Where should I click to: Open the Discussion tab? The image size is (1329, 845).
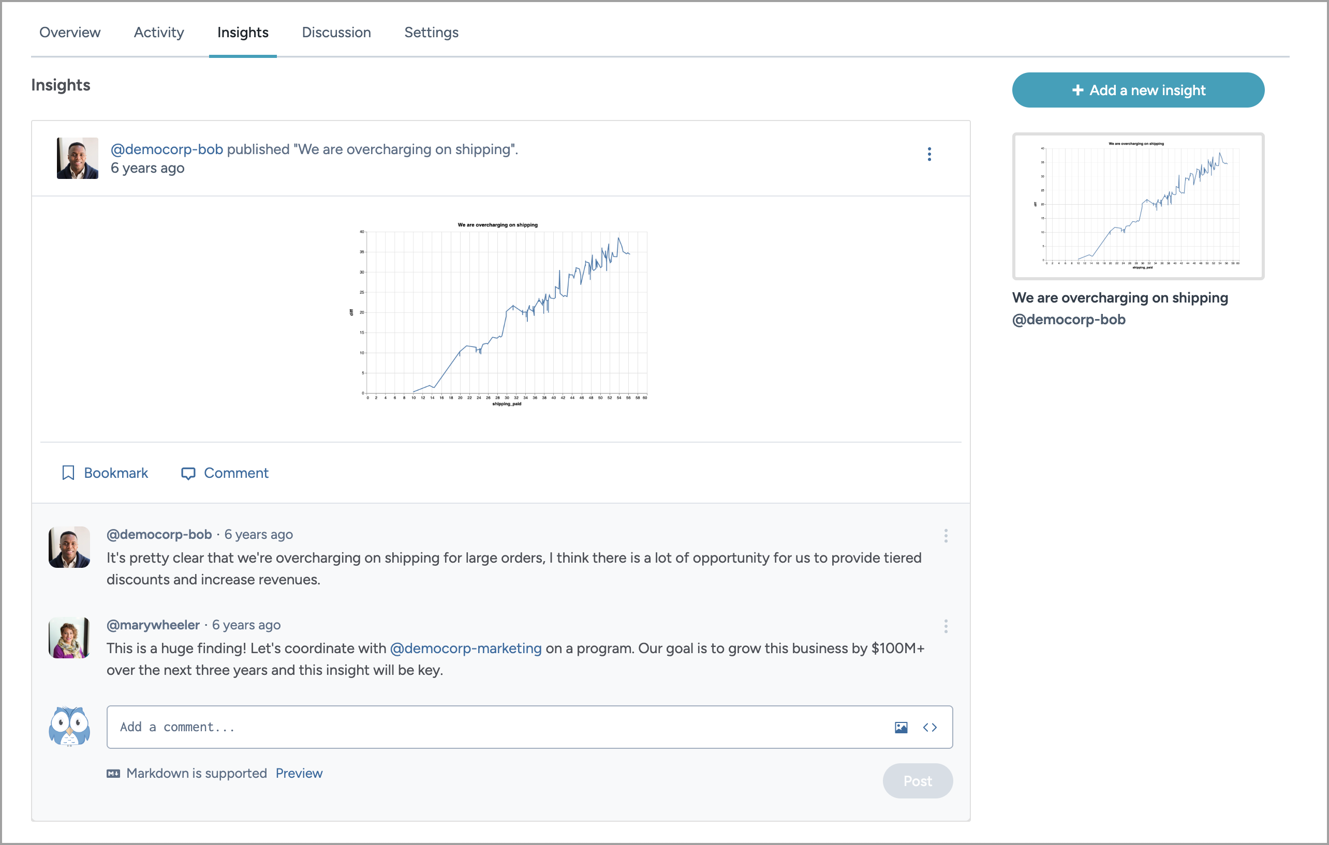pyautogui.click(x=336, y=33)
